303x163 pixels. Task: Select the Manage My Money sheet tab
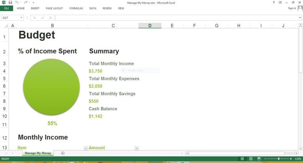point(38,153)
